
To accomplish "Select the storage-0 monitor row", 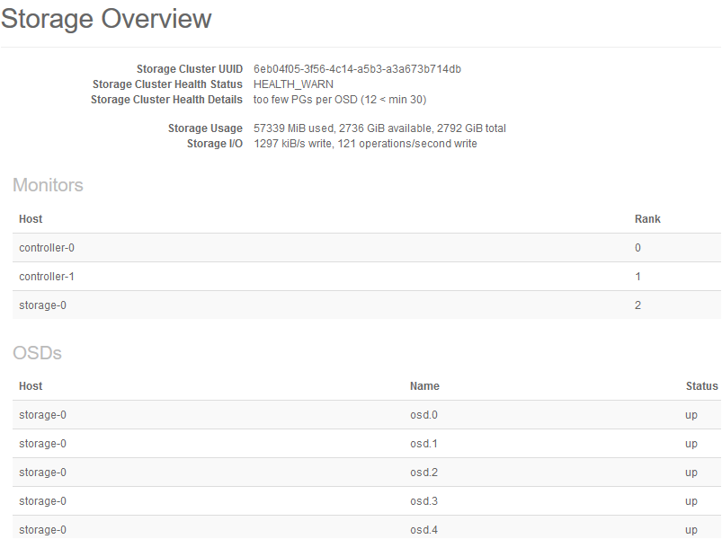I will (42, 305).
